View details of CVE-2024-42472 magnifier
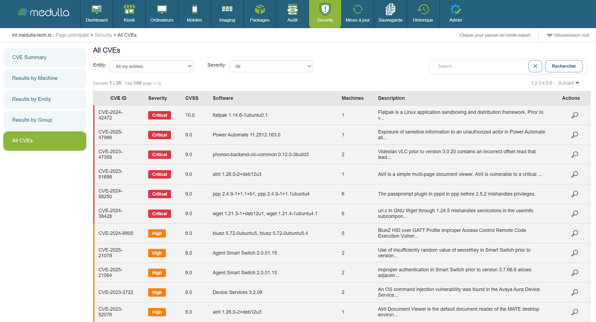The width and height of the screenshot is (596, 322). tap(575, 115)
